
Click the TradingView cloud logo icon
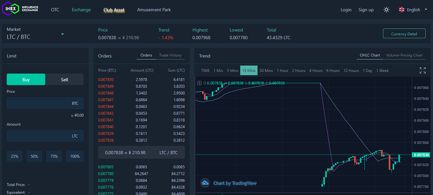tap(205, 183)
